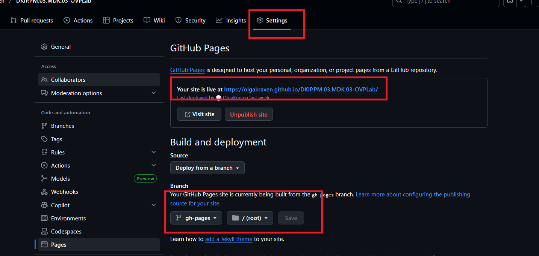
Task: Click the Codespaces icon in sidebar
Action: [x=44, y=232]
